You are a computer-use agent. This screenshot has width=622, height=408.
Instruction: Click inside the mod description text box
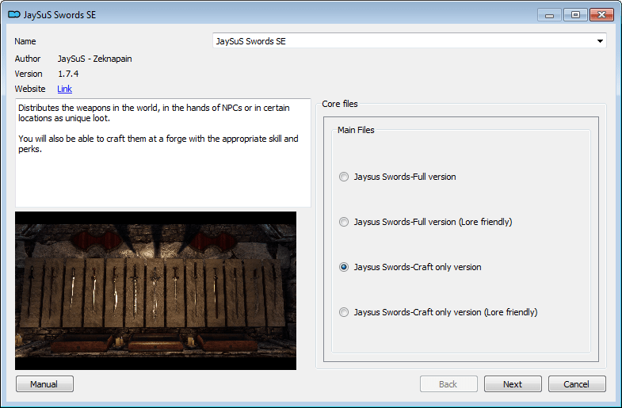click(x=163, y=153)
